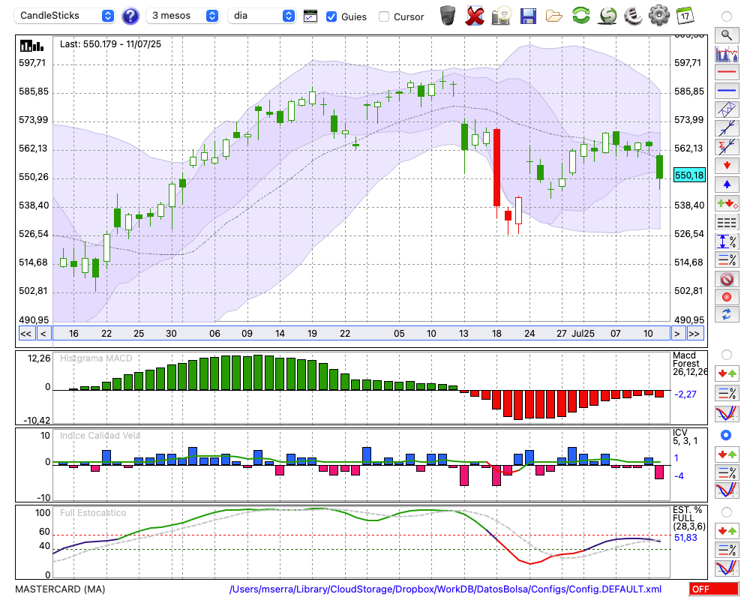Click MACD panel percent lines button
Image resolution: width=750 pixels, height=600 pixels.
coord(727,393)
